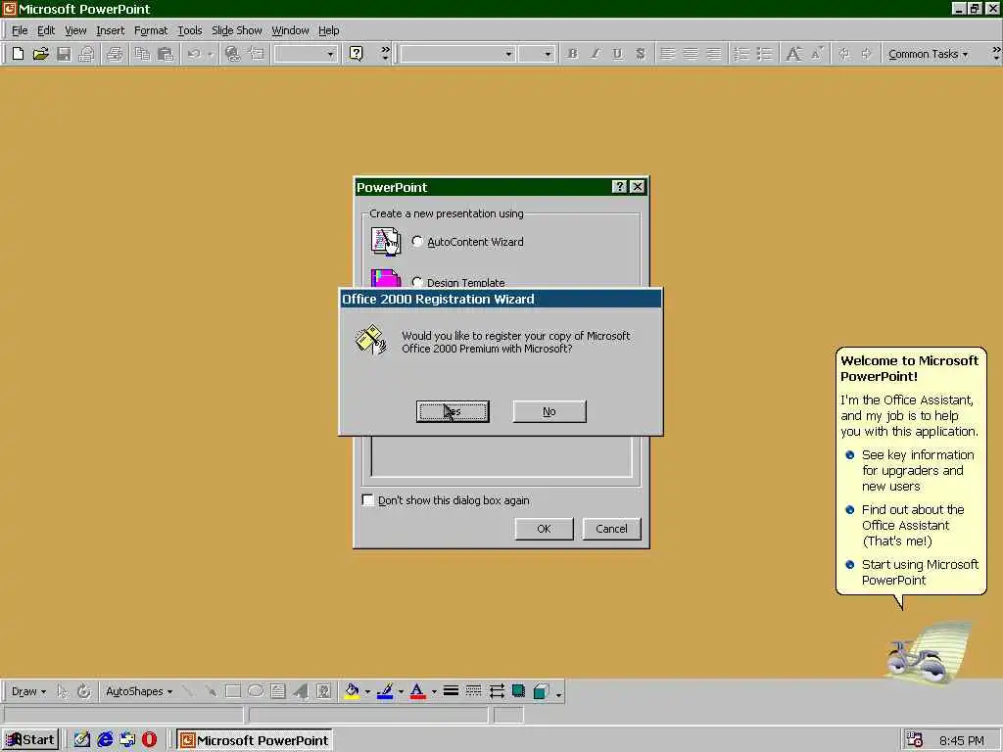This screenshot has height=752, width=1003.
Task: Click the Print toolbar icon
Action: pyautogui.click(x=116, y=54)
